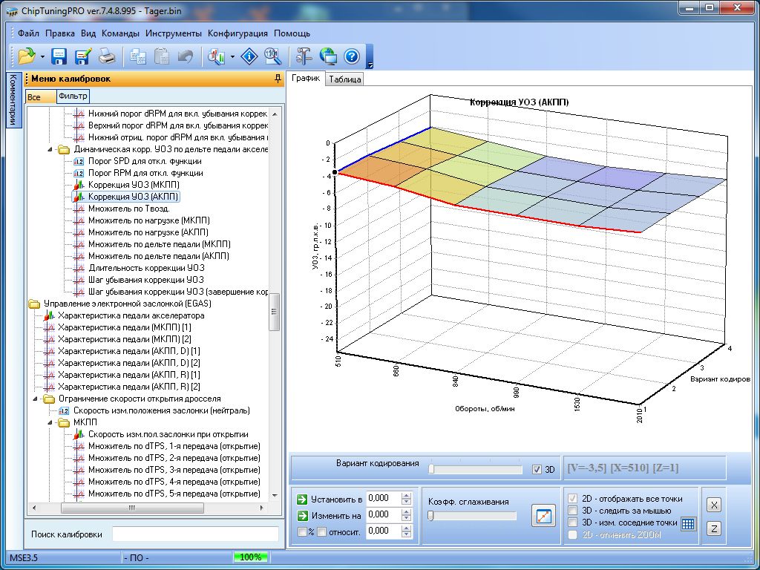760x570 pixels.
Task: Click the green arrow 'Установить в' button
Action: [302, 499]
